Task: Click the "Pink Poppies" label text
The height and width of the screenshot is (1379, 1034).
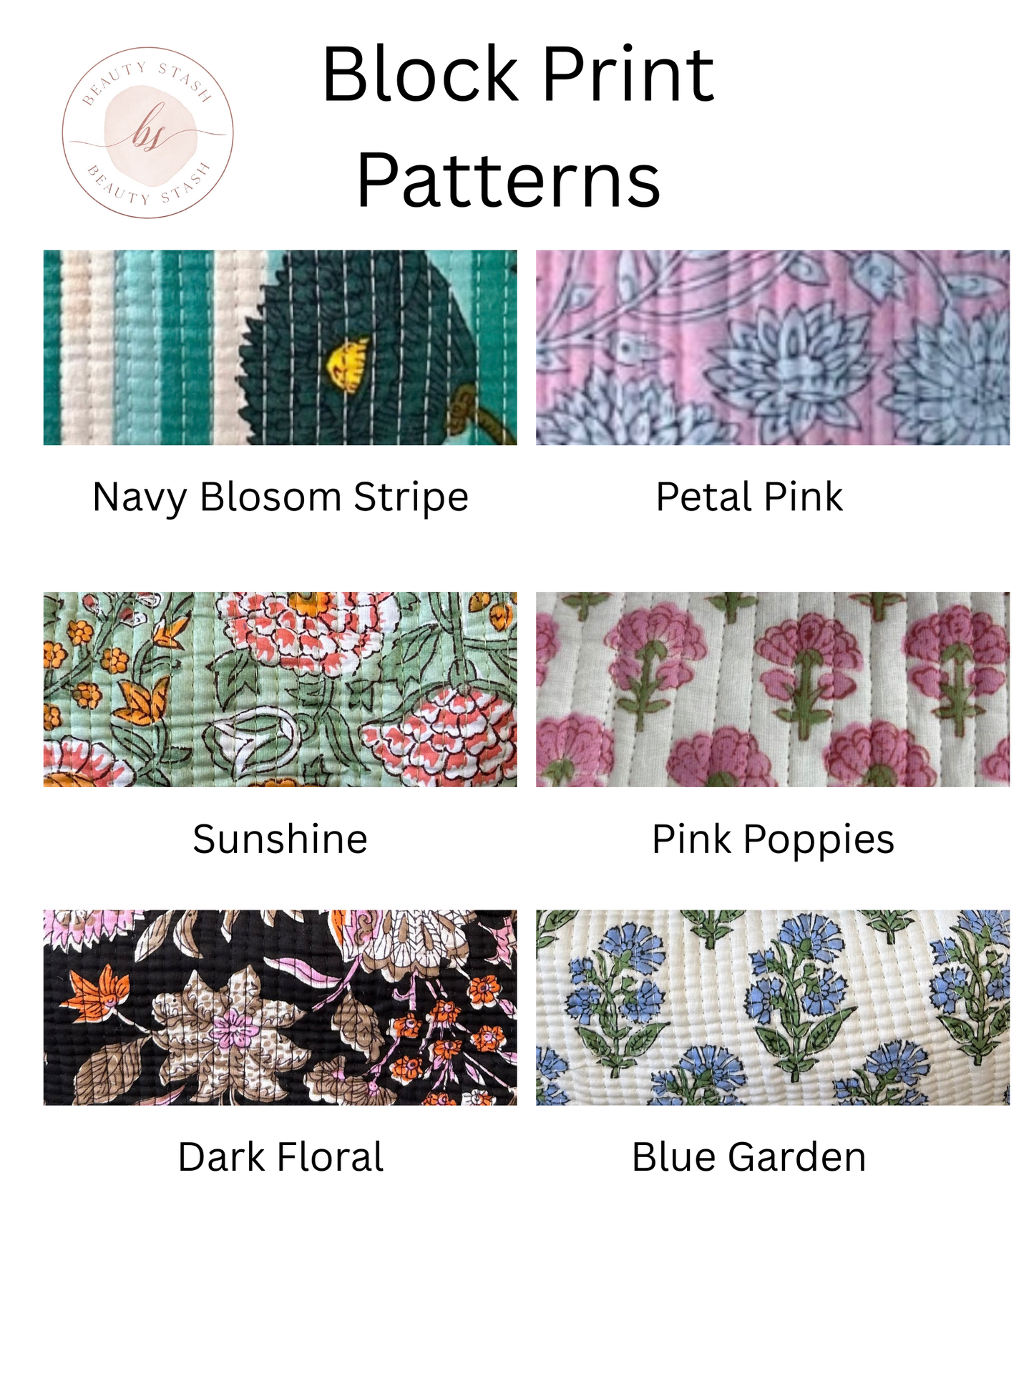Action: (x=773, y=839)
